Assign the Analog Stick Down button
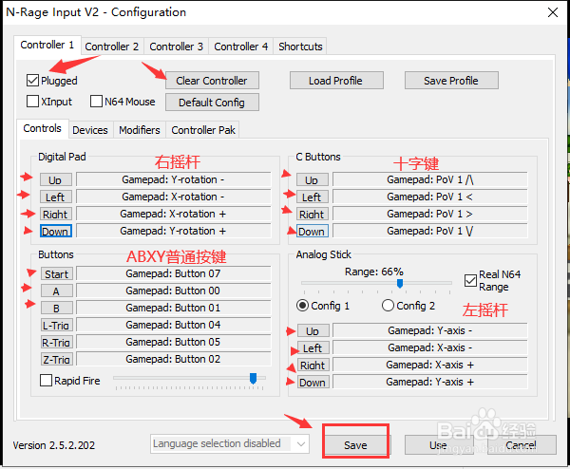570x469 pixels. 313,383
